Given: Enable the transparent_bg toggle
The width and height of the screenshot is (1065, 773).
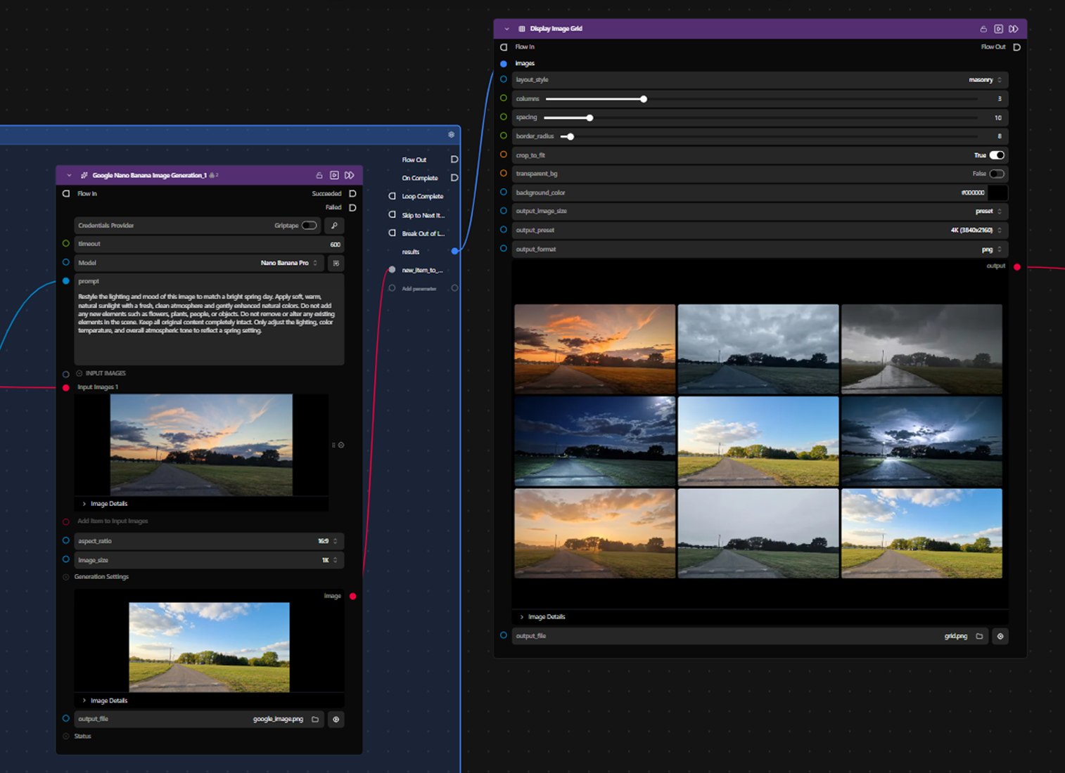Looking at the screenshot, I should pos(997,174).
